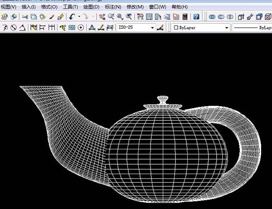The image size is (272, 209).
Task: Click the Help question mark icon
Action: tap(196, 17)
